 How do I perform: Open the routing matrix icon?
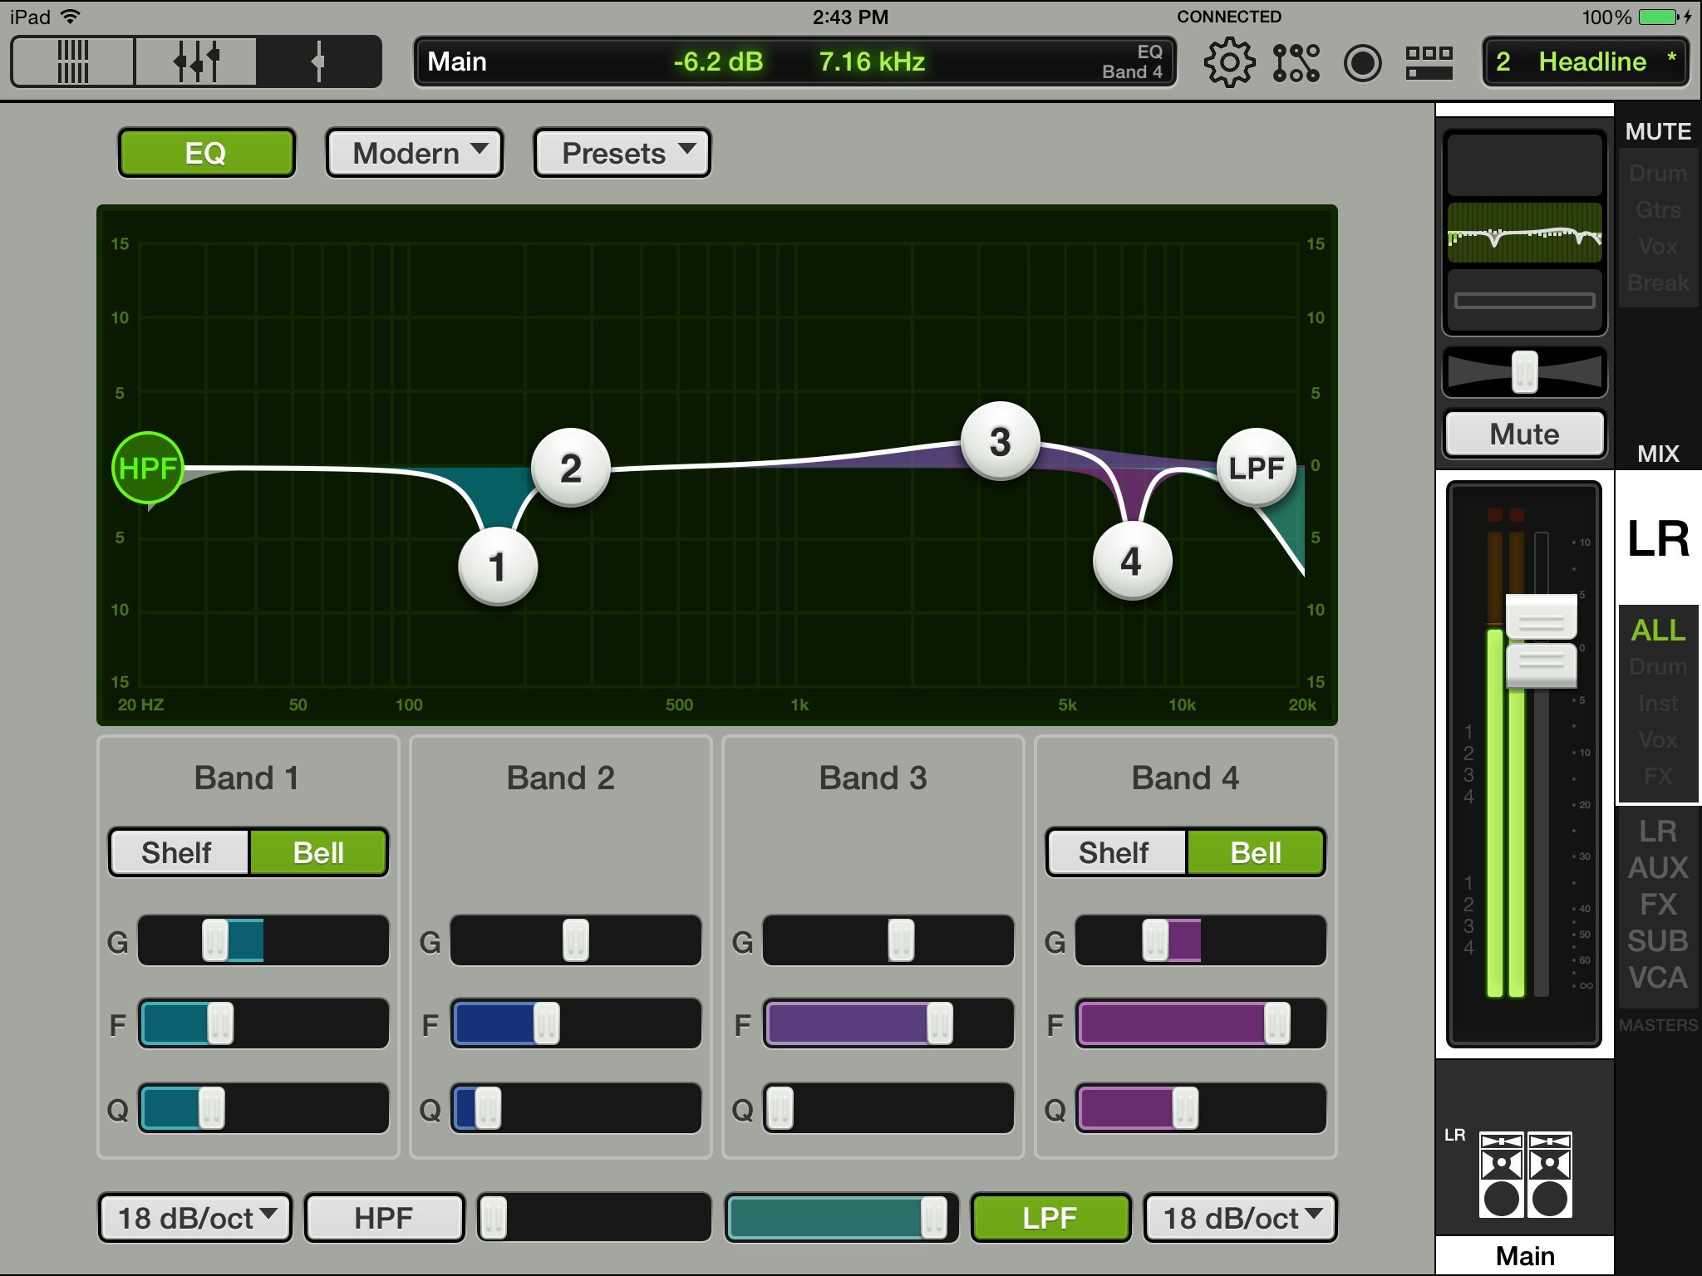pos(1296,62)
